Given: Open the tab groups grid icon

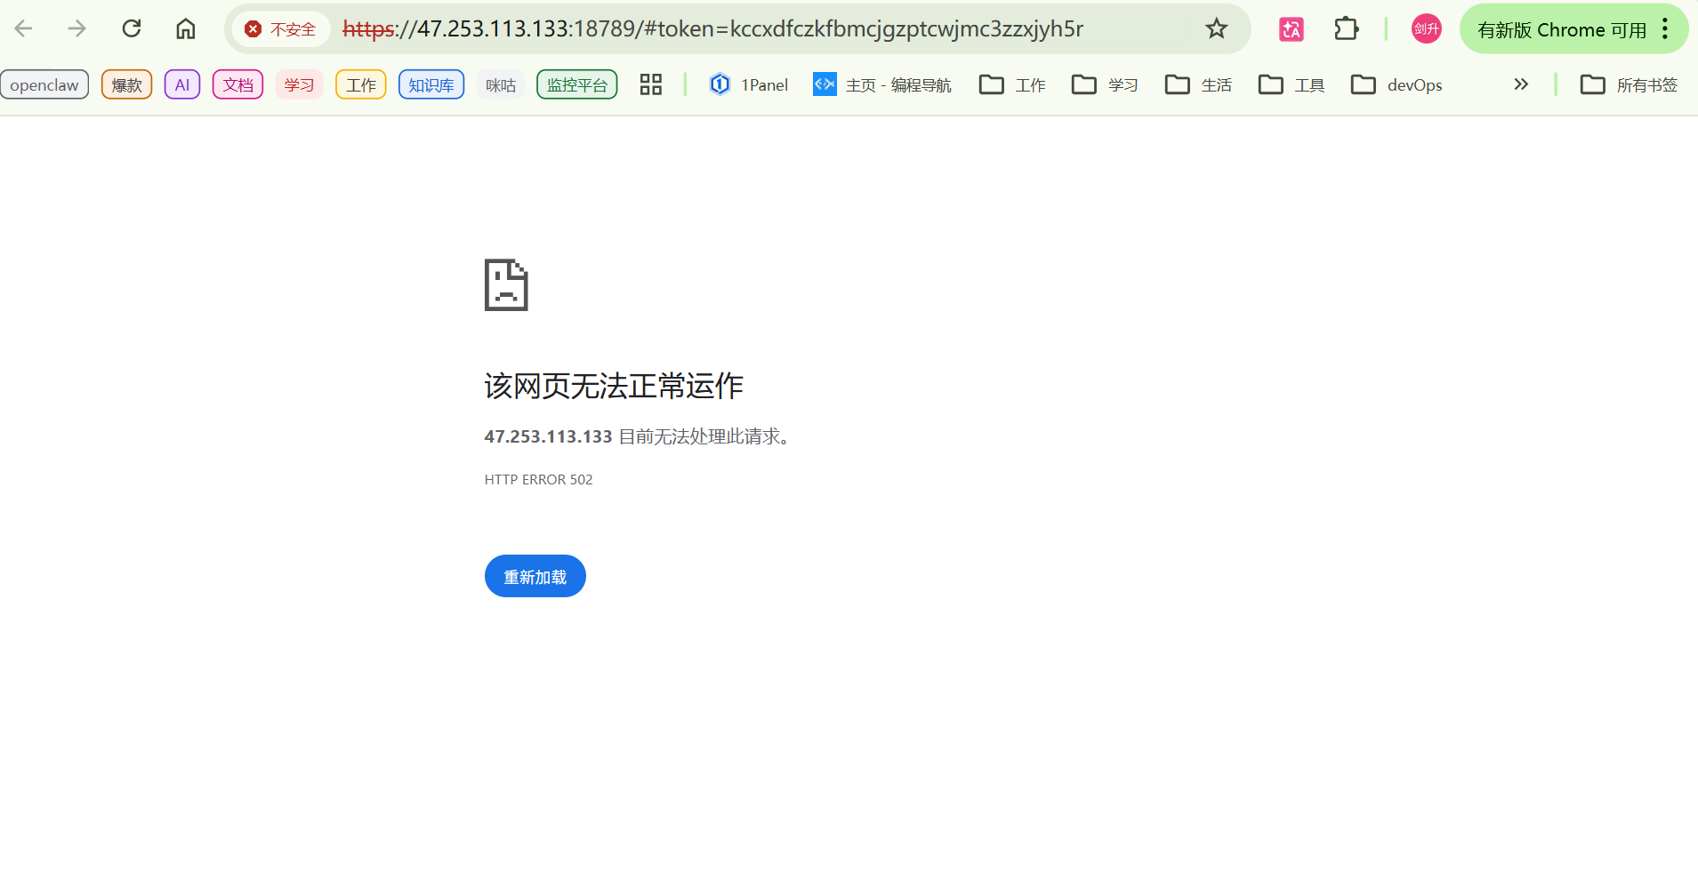Looking at the screenshot, I should pos(651,84).
